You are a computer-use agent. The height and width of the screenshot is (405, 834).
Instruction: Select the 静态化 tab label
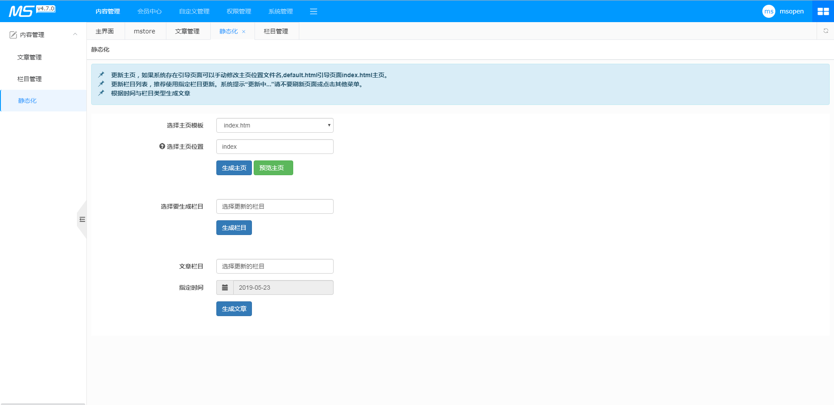click(x=228, y=31)
